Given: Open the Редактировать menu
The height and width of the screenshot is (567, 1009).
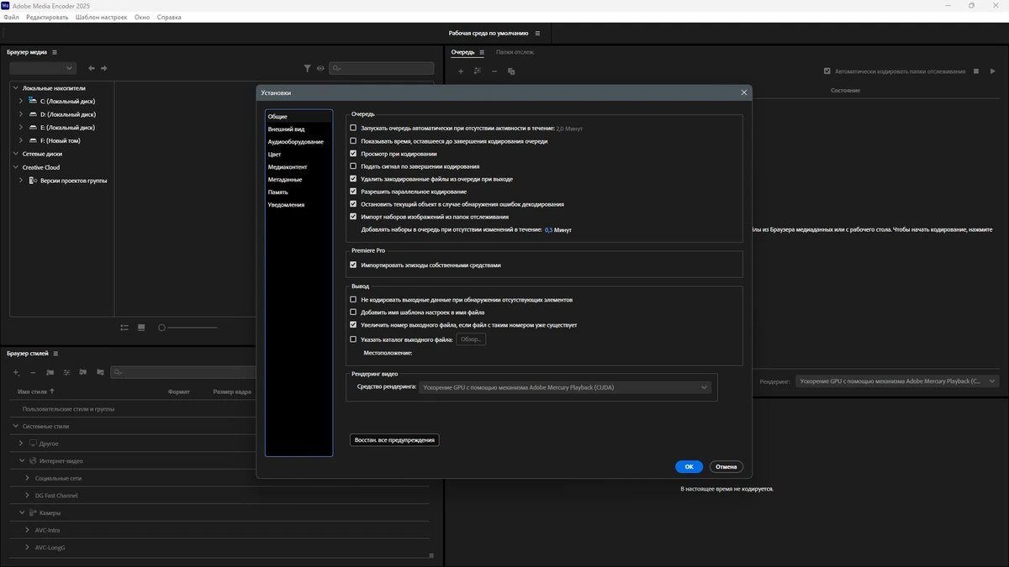Looking at the screenshot, I should tap(47, 17).
